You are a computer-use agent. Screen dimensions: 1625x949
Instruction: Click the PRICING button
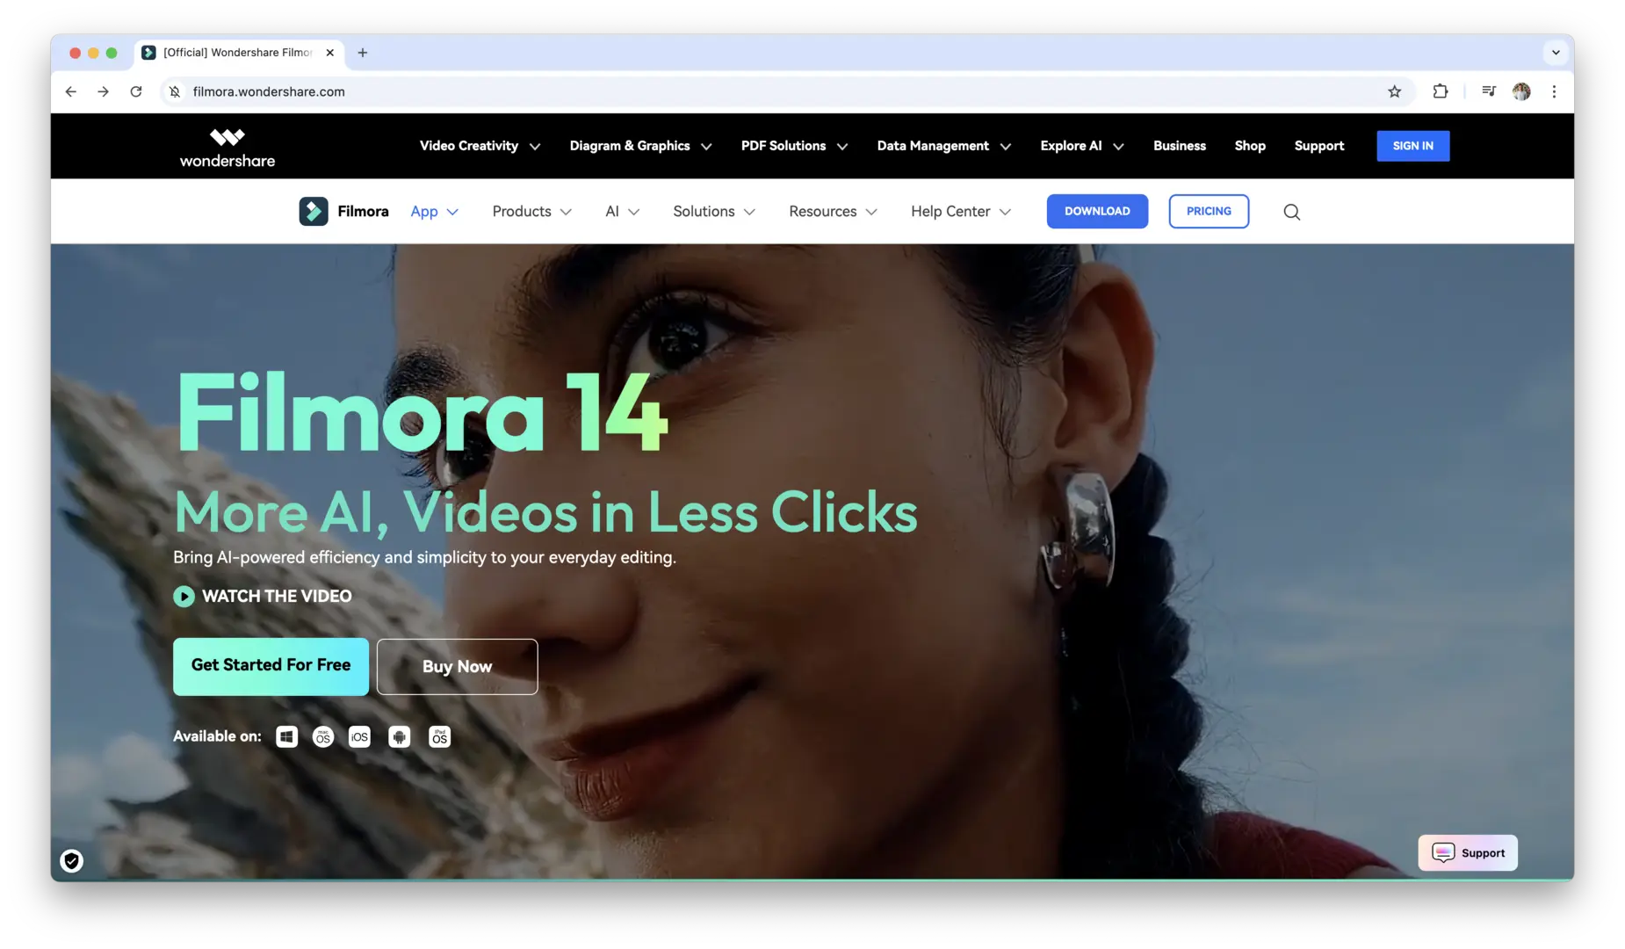[1209, 212]
